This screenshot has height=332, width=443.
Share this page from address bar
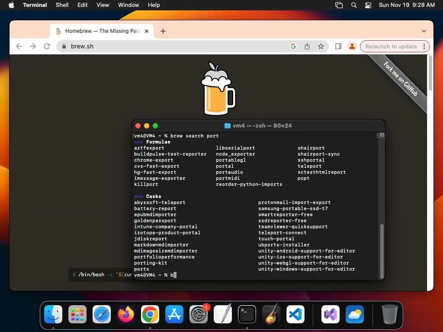307,46
